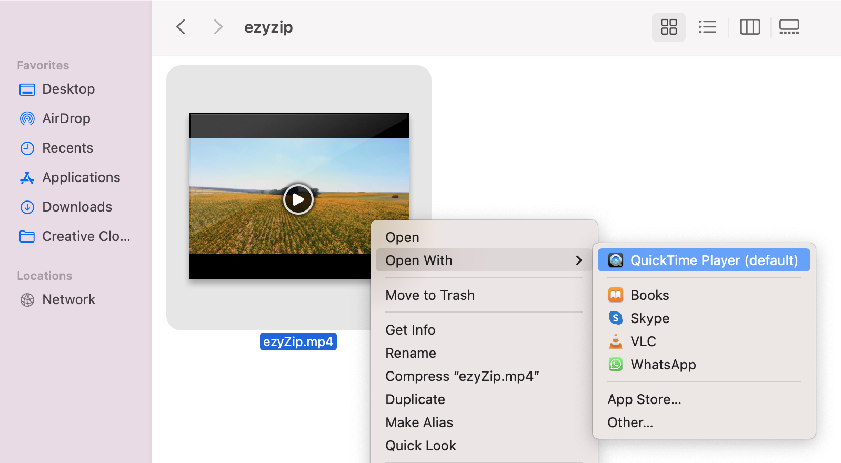This screenshot has width=841, height=463.
Task: Switch to gallery view
Action: click(x=789, y=27)
